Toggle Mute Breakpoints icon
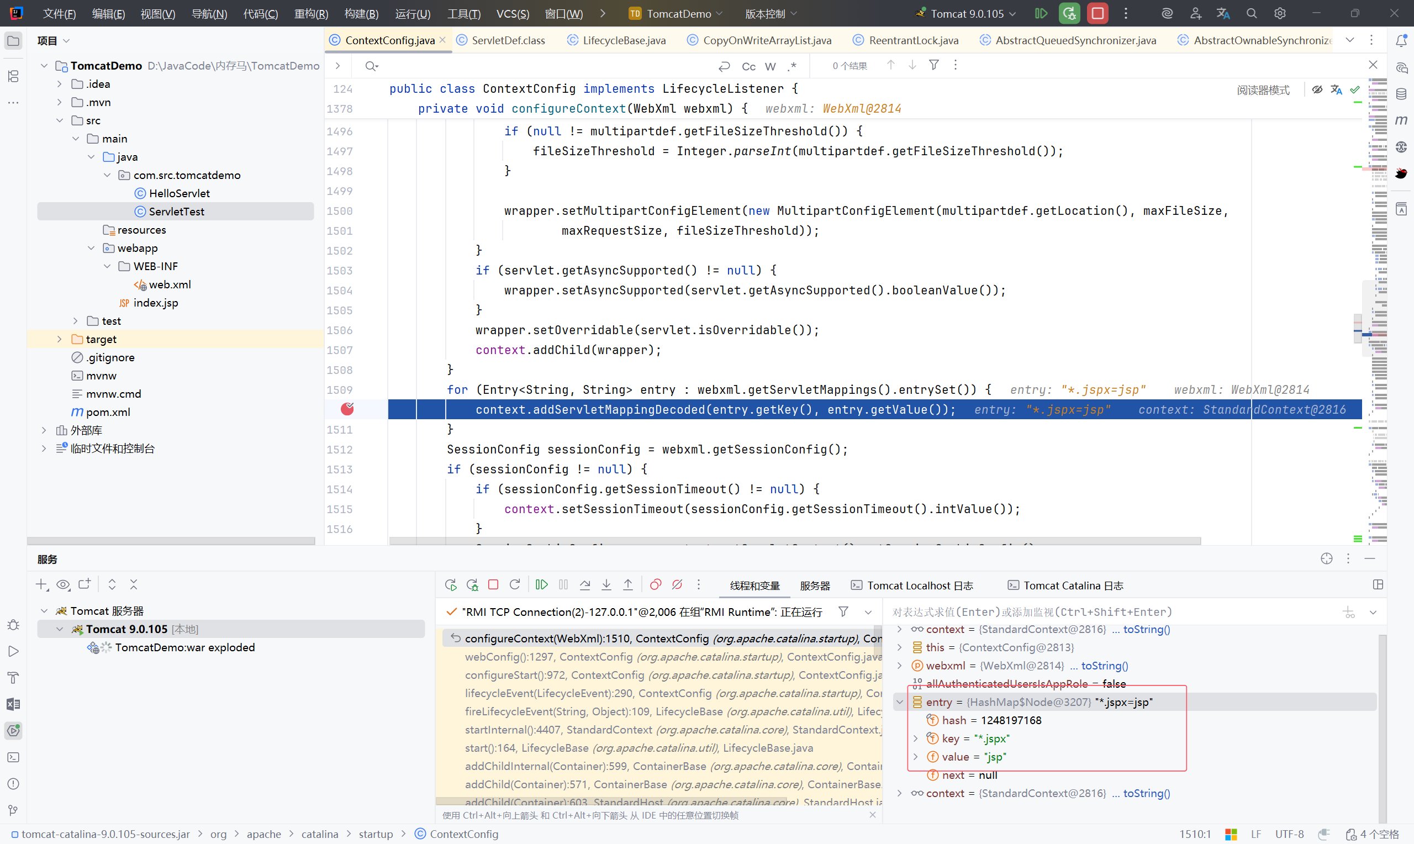Viewport: 1414px width, 844px height. (677, 584)
